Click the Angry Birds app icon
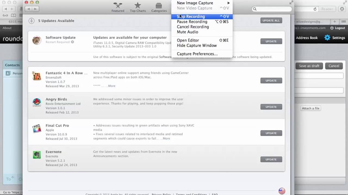This screenshot has width=348, height=195. (x=37, y=102)
